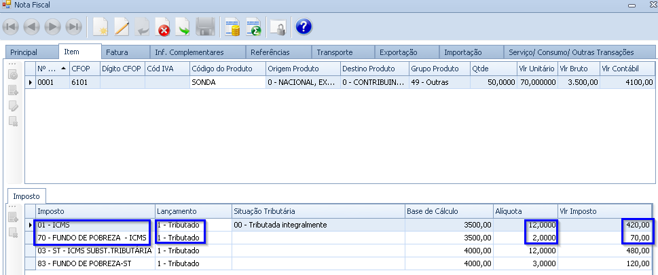
Task: Click the new document toolbar icon
Action: 100,27
